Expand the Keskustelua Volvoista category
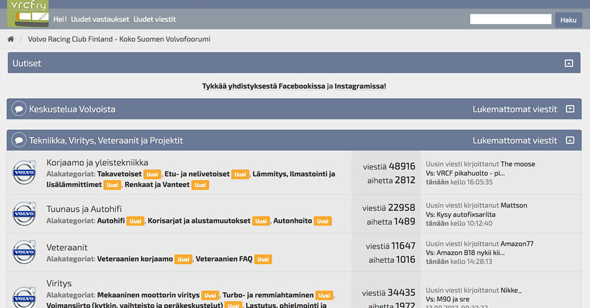 570,109
